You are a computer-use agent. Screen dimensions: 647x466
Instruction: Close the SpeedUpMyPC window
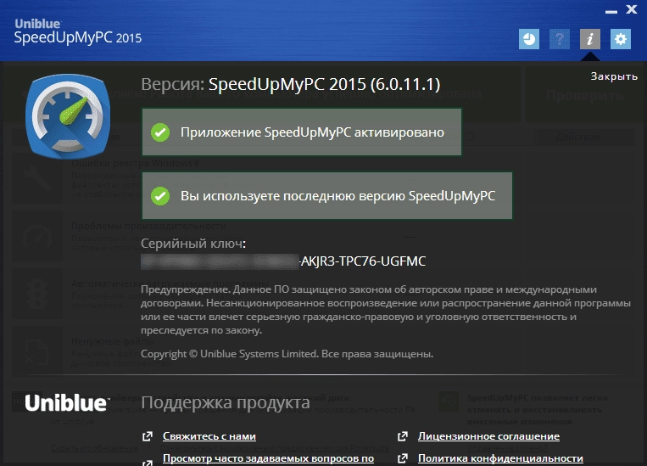tap(632, 9)
